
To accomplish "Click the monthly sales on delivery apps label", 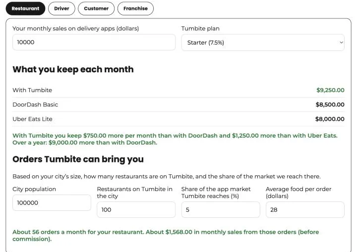I will [75, 29].
